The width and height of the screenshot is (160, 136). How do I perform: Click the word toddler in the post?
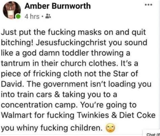coord(75,53)
